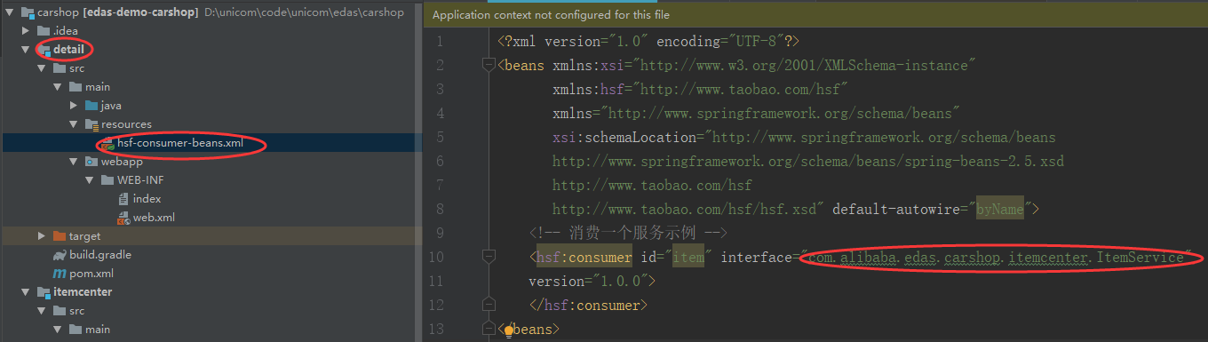Click the orange target folder icon
The width and height of the screenshot is (1208, 342).
[x=60, y=236]
